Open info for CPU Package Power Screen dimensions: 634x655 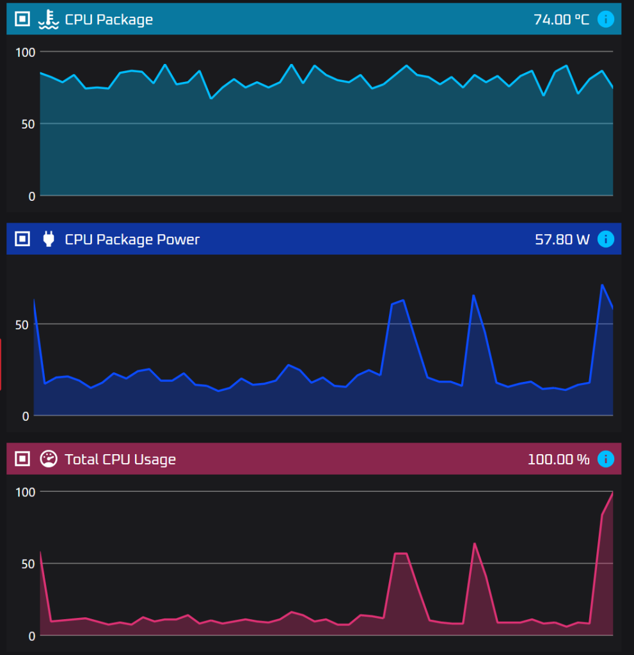coord(605,239)
